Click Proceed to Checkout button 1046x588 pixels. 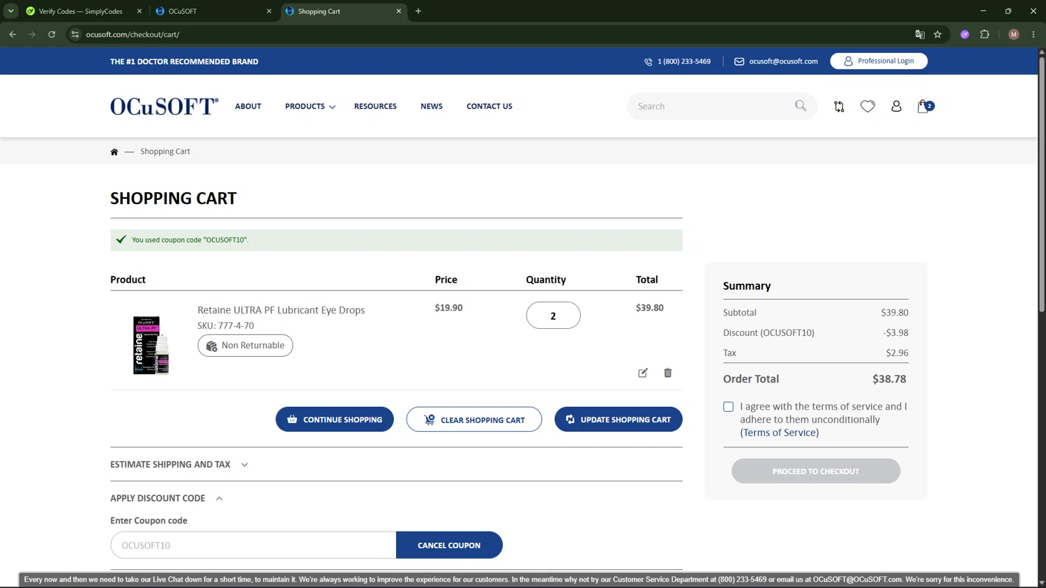[x=816, y=471]
